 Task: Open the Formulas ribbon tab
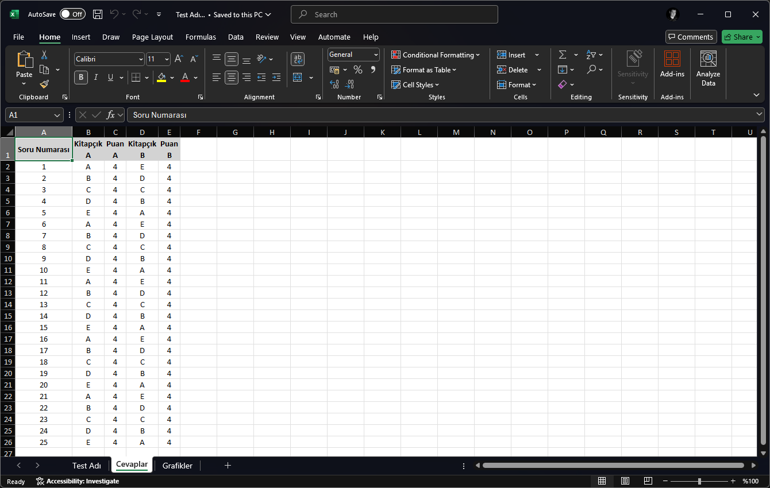pos(201,37)
